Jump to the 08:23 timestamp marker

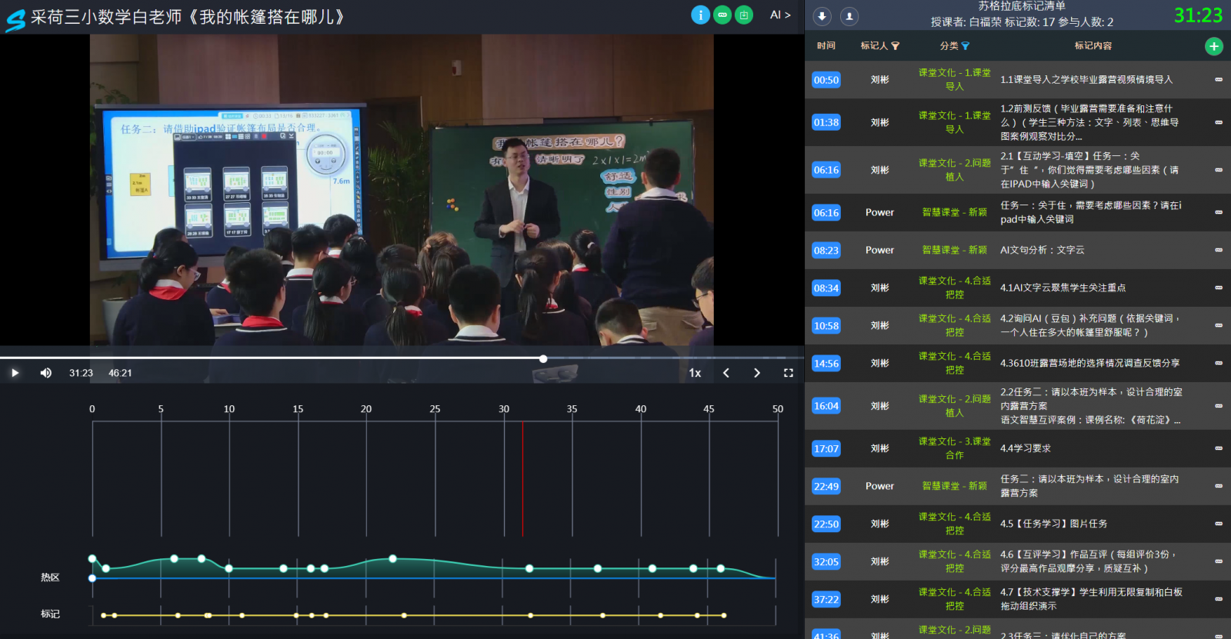(x=826, y=251)
